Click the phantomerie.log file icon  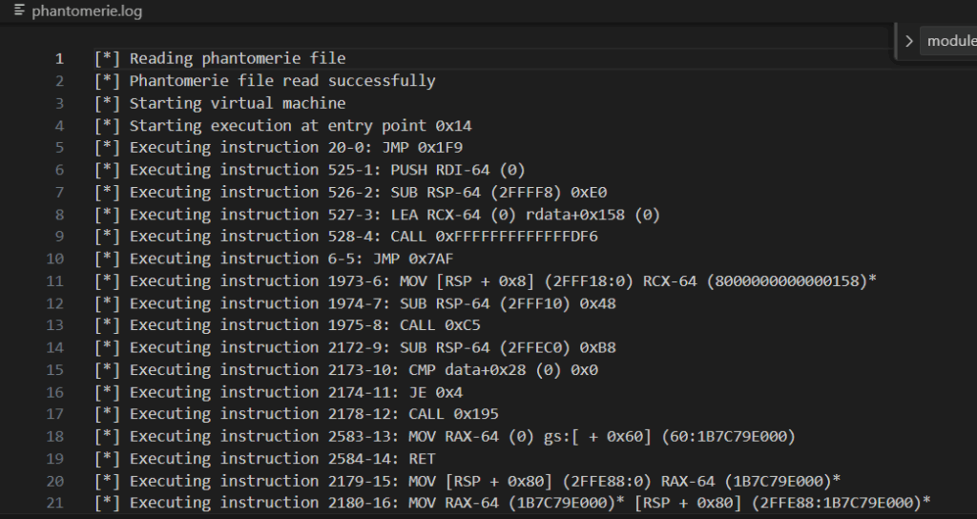click(x=19, y=11)
